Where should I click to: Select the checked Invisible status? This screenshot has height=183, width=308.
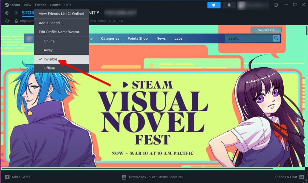pyautogui.click(x=62, y=59)
